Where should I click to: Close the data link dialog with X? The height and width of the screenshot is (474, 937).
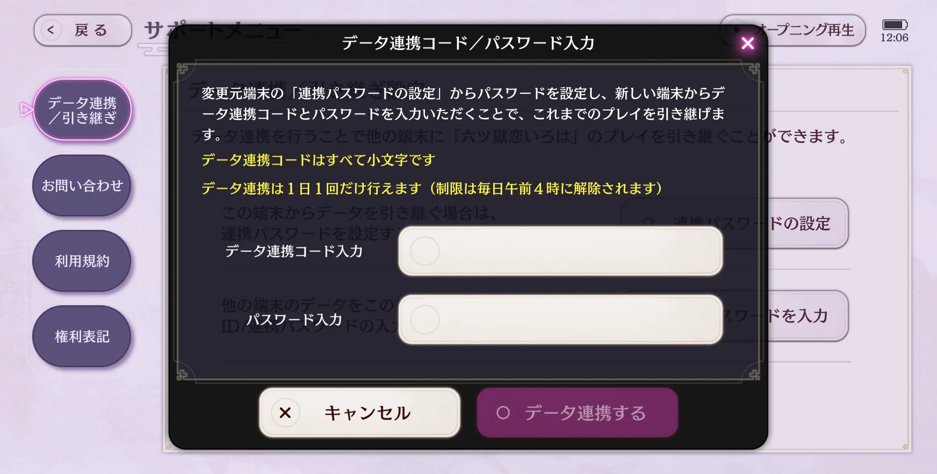click(x=748, y=43)
